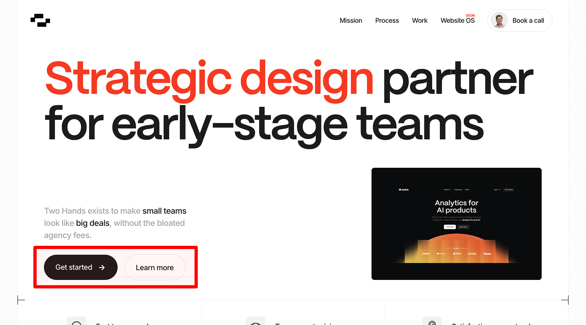Click the profile avatar in Book a call
This screenshot has height=325, width=586.
pos(499,20)
